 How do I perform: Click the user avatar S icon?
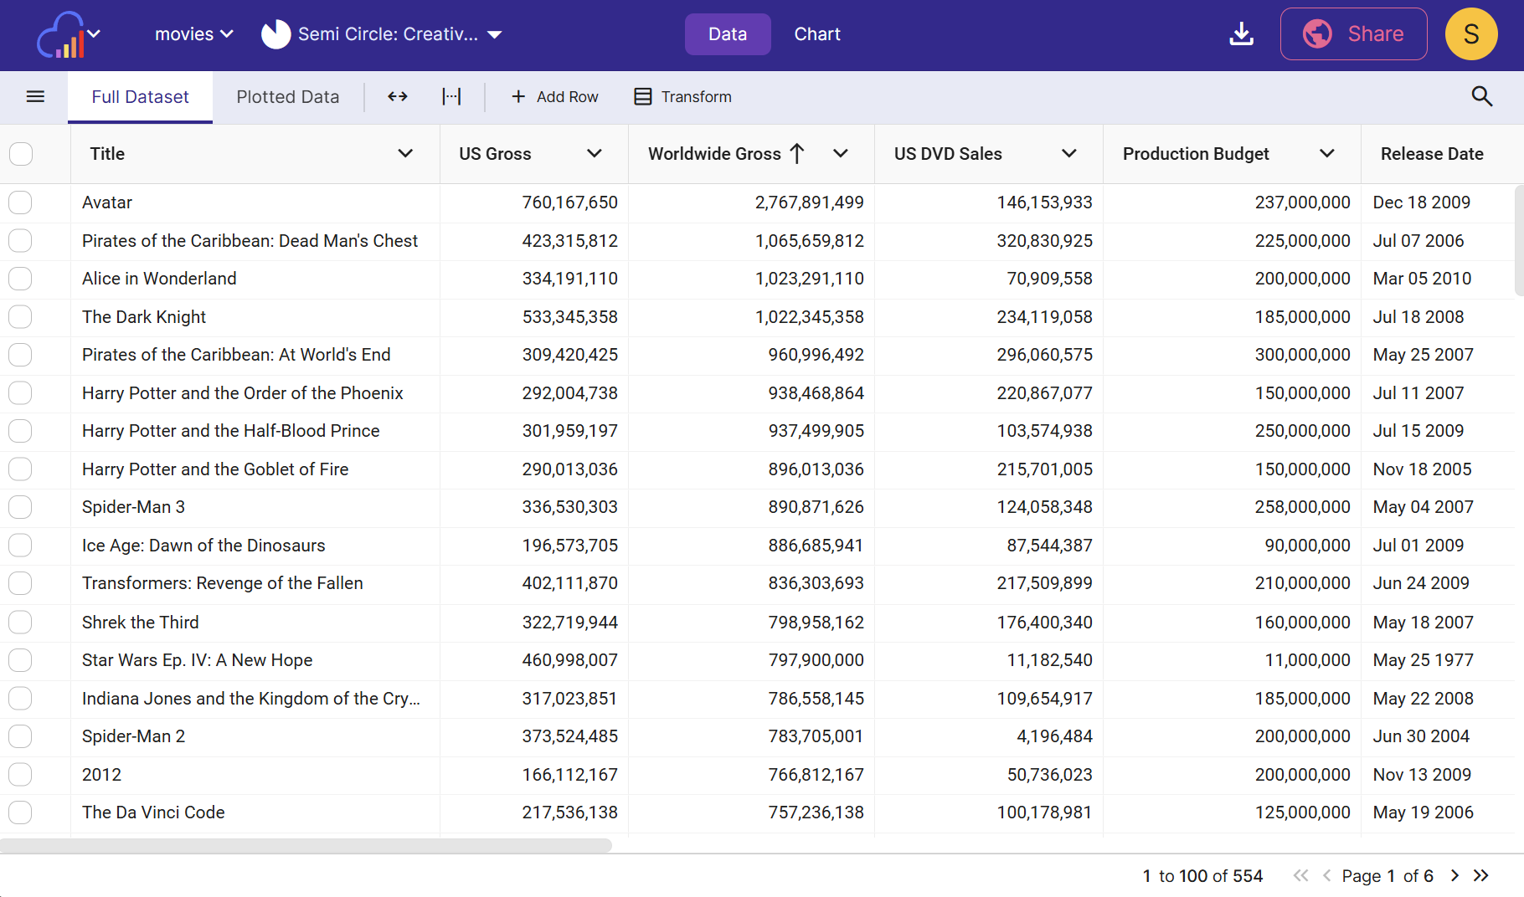point(1470,34)
